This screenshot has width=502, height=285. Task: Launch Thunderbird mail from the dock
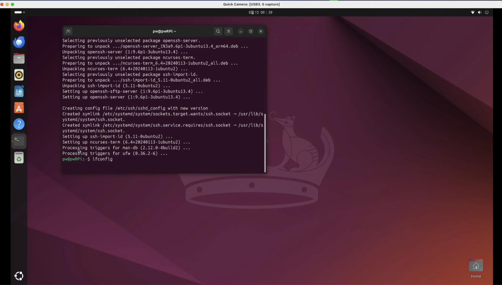[19, 42]
